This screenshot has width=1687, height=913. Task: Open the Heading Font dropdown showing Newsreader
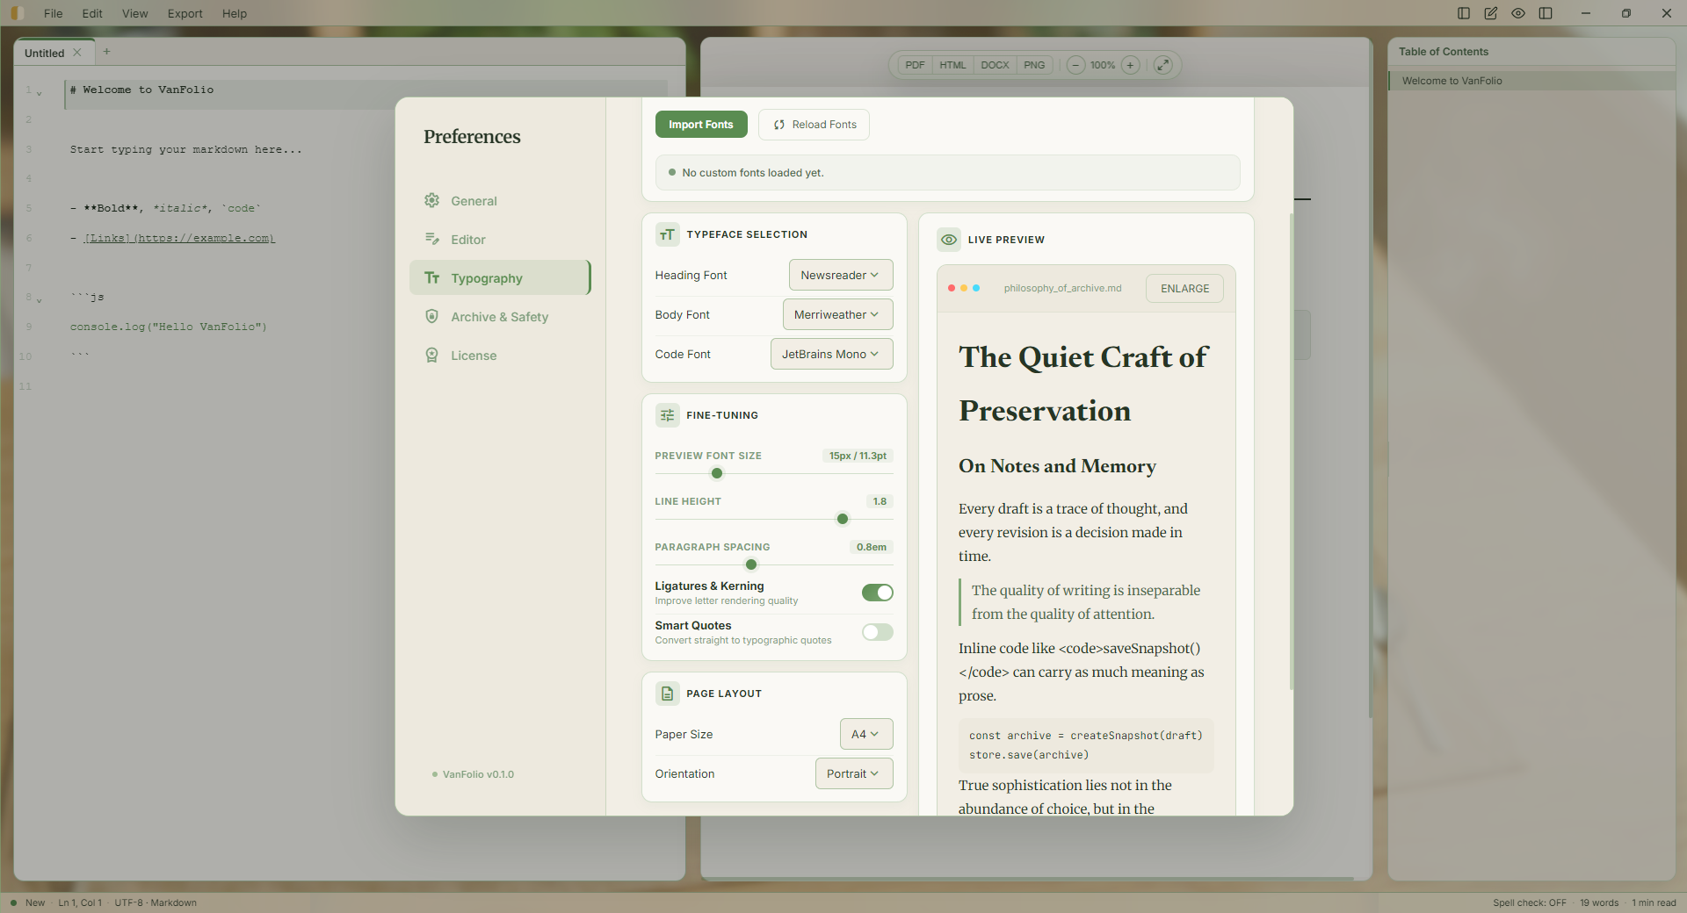tap(840, 275)
